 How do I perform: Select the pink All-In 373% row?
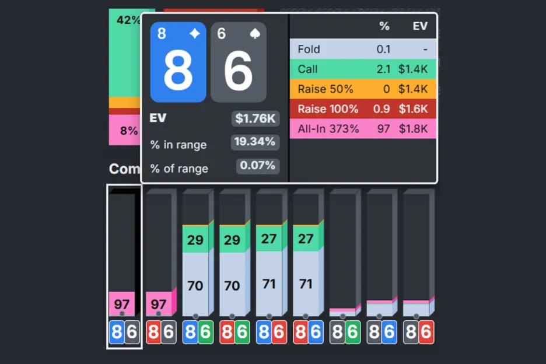(x=363, y=129)
